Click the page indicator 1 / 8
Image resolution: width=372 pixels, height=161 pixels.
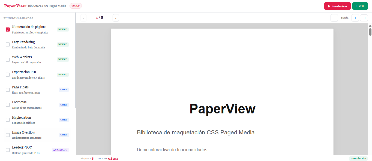pos(100,18)
